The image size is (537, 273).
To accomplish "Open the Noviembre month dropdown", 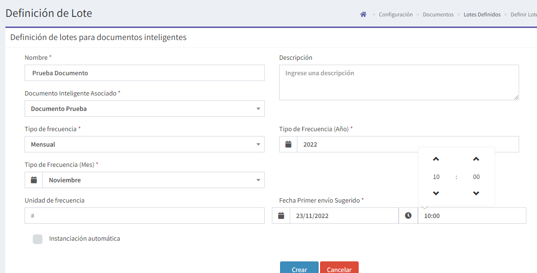I will point(153,180).
